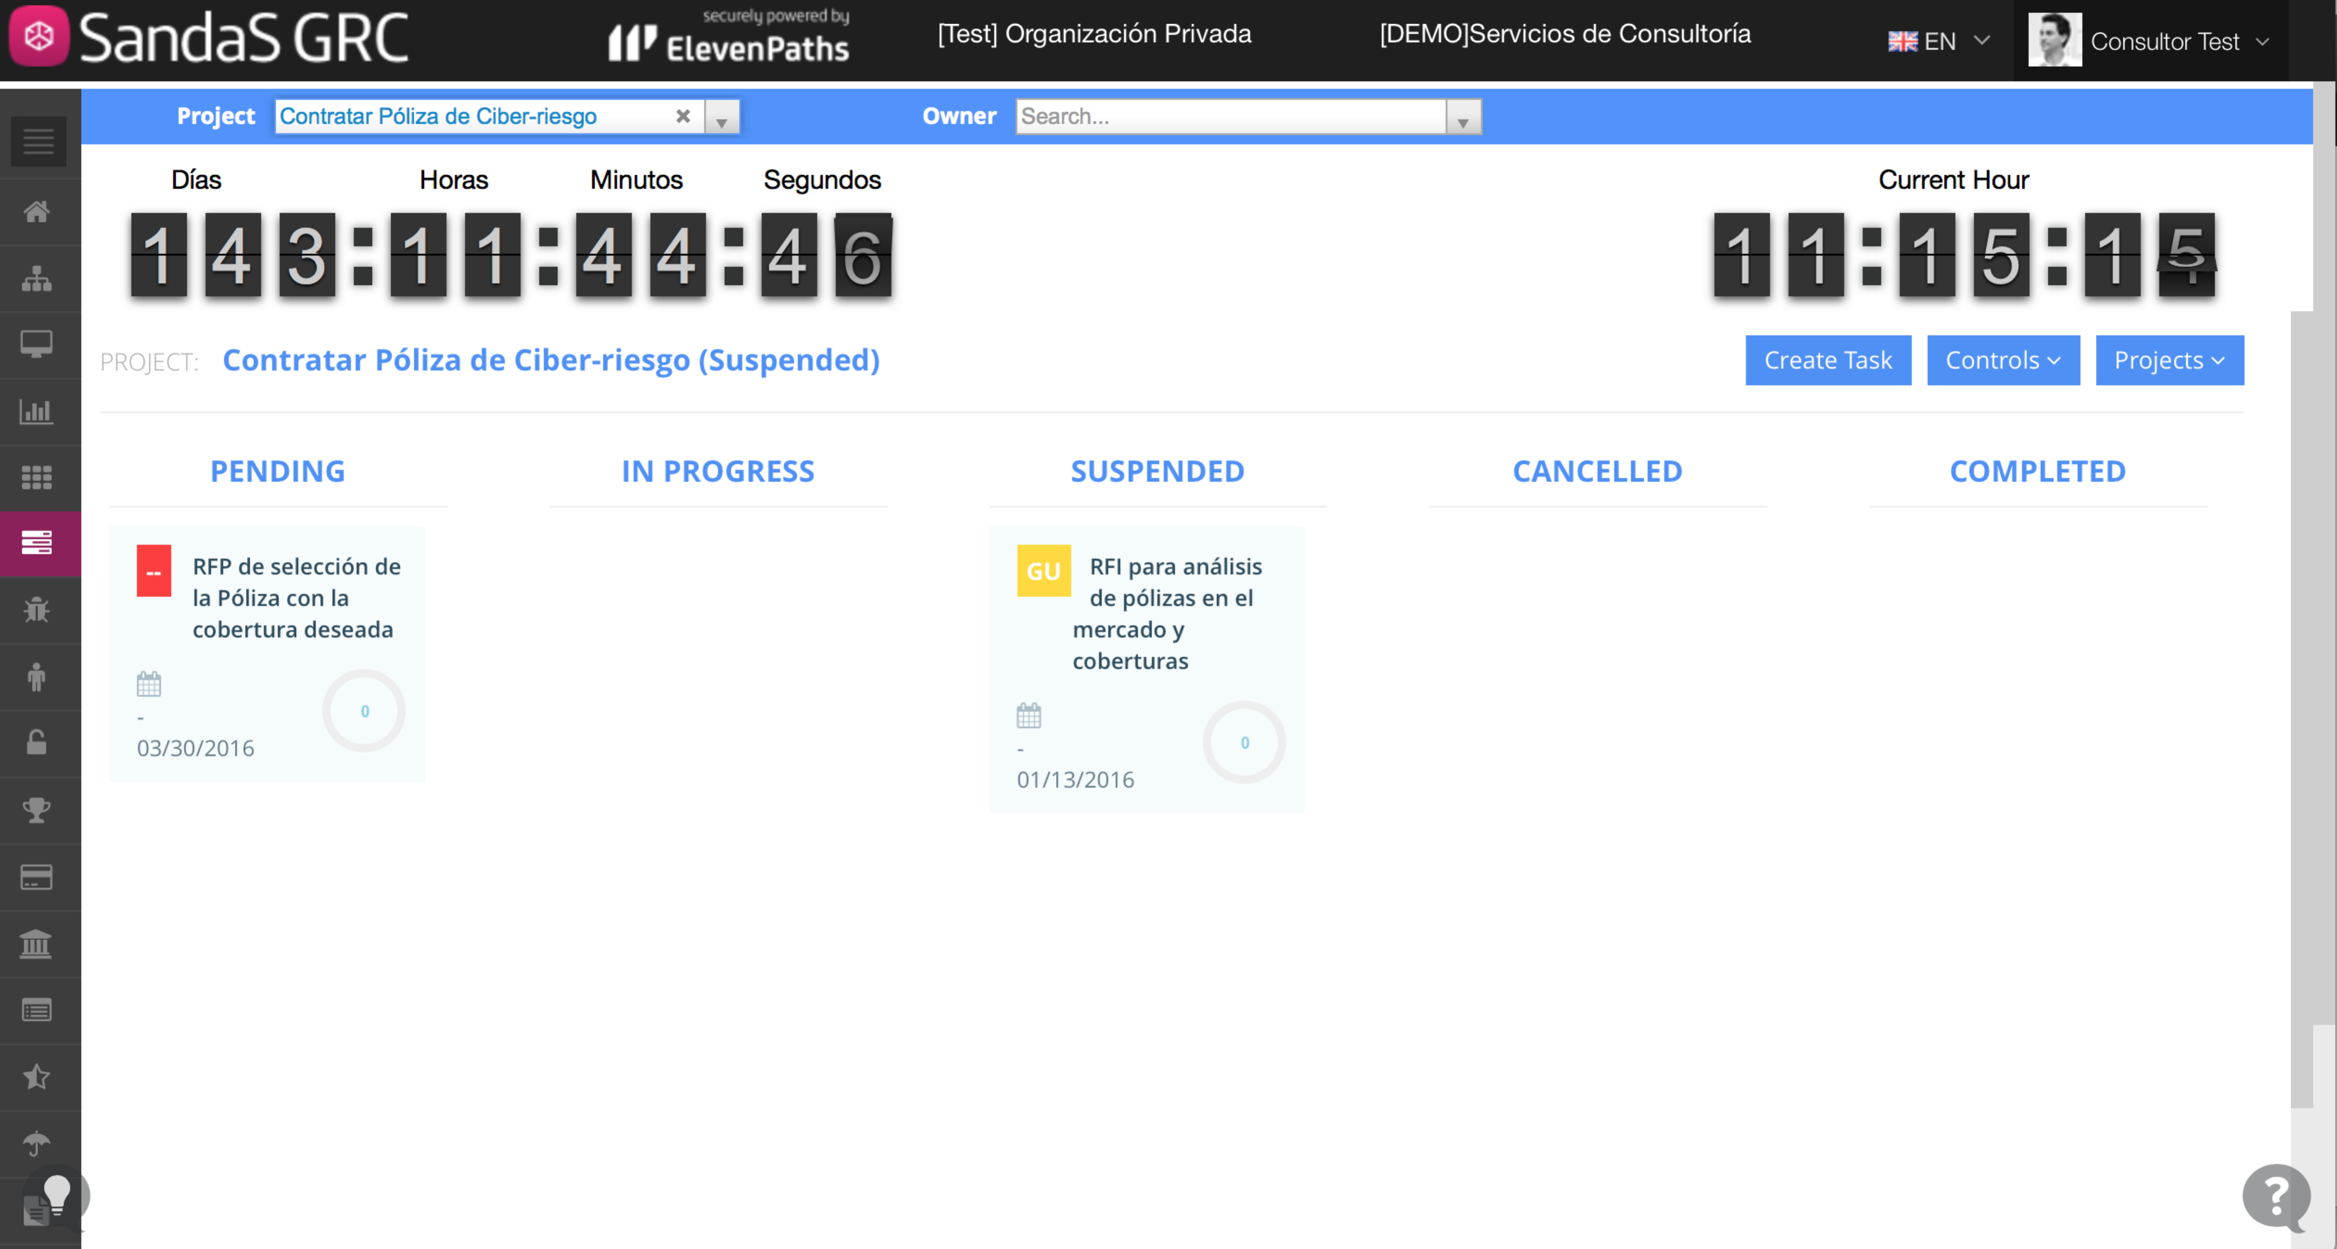Viewport: 2337px width, 1249px height.
Task: Click the bug icon in sidebar
Action: point(37,610)
